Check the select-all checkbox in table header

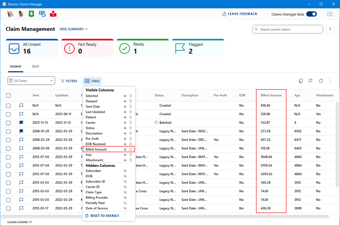coord(8,95)
